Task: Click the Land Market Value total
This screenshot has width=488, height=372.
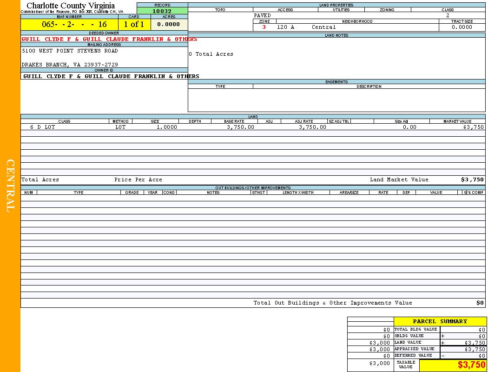Action: coord(472,179)
